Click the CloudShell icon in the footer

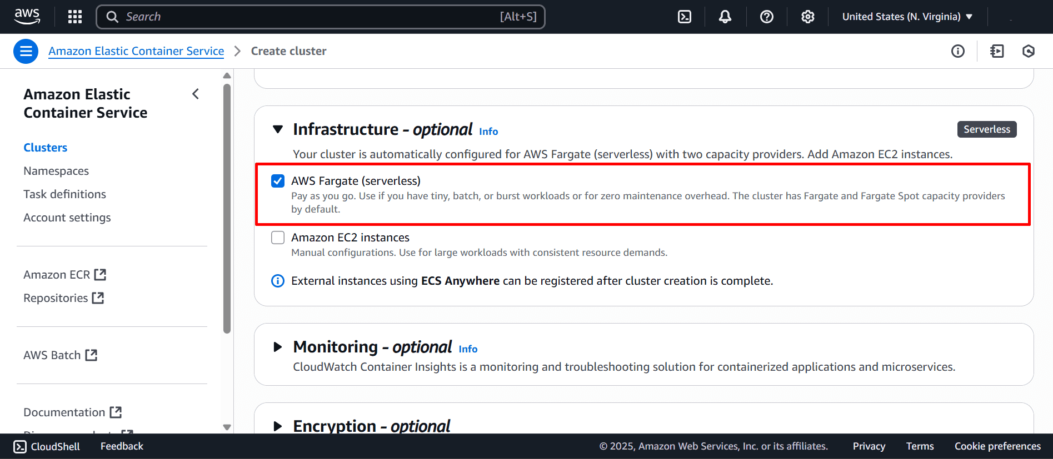click(20, 446)
